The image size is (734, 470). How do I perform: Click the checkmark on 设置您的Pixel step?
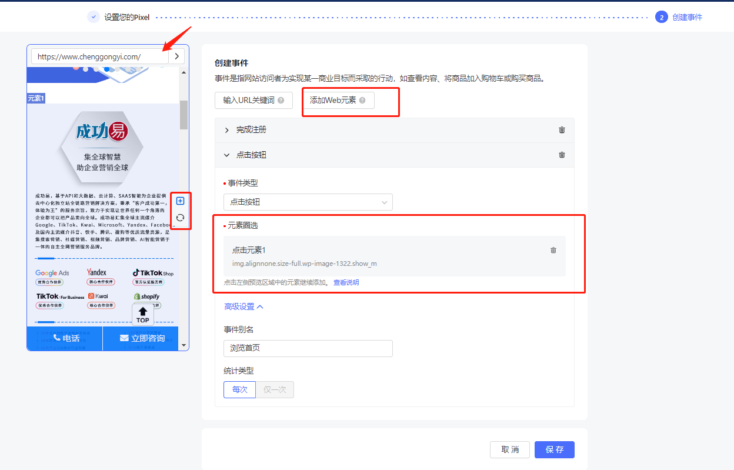tap(93, 17)
